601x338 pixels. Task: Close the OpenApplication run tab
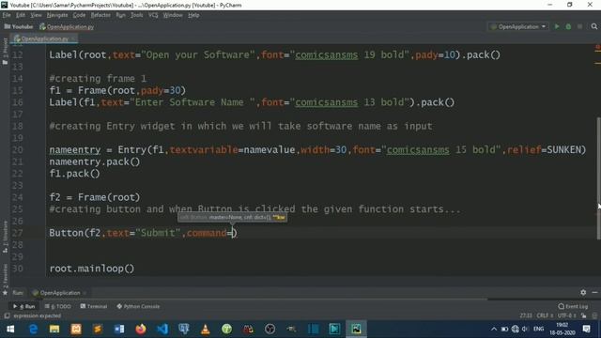pyautogui.click(x=85, y=293)
